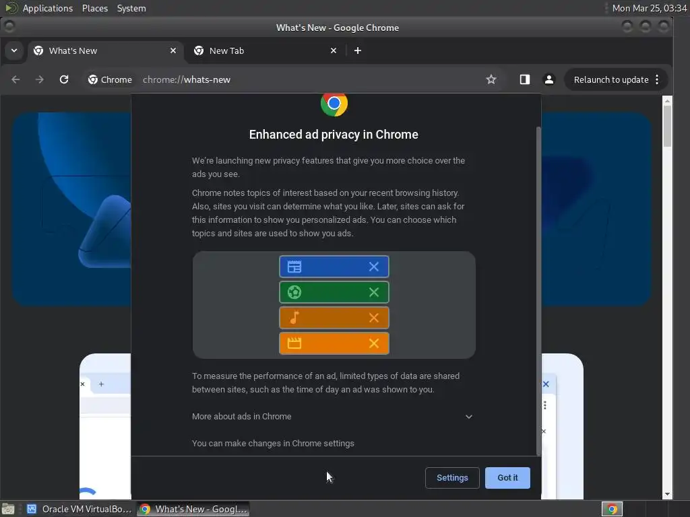Open the System menu

(131, 8)
